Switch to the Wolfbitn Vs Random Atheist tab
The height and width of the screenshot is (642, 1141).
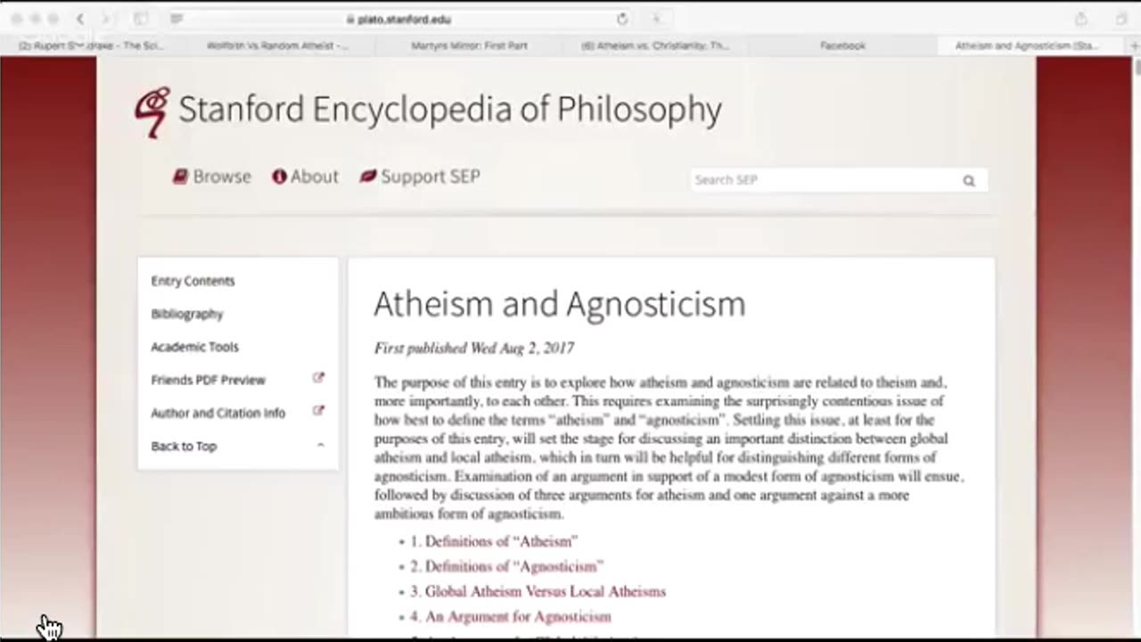[277, 45]
